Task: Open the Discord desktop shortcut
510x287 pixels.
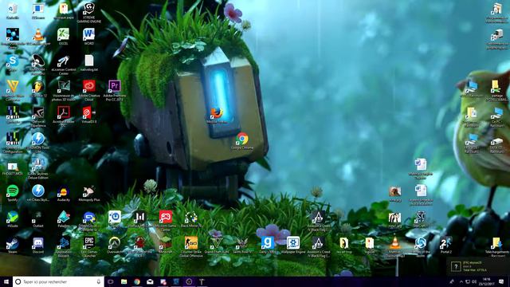Action: (x=38, y=245)
